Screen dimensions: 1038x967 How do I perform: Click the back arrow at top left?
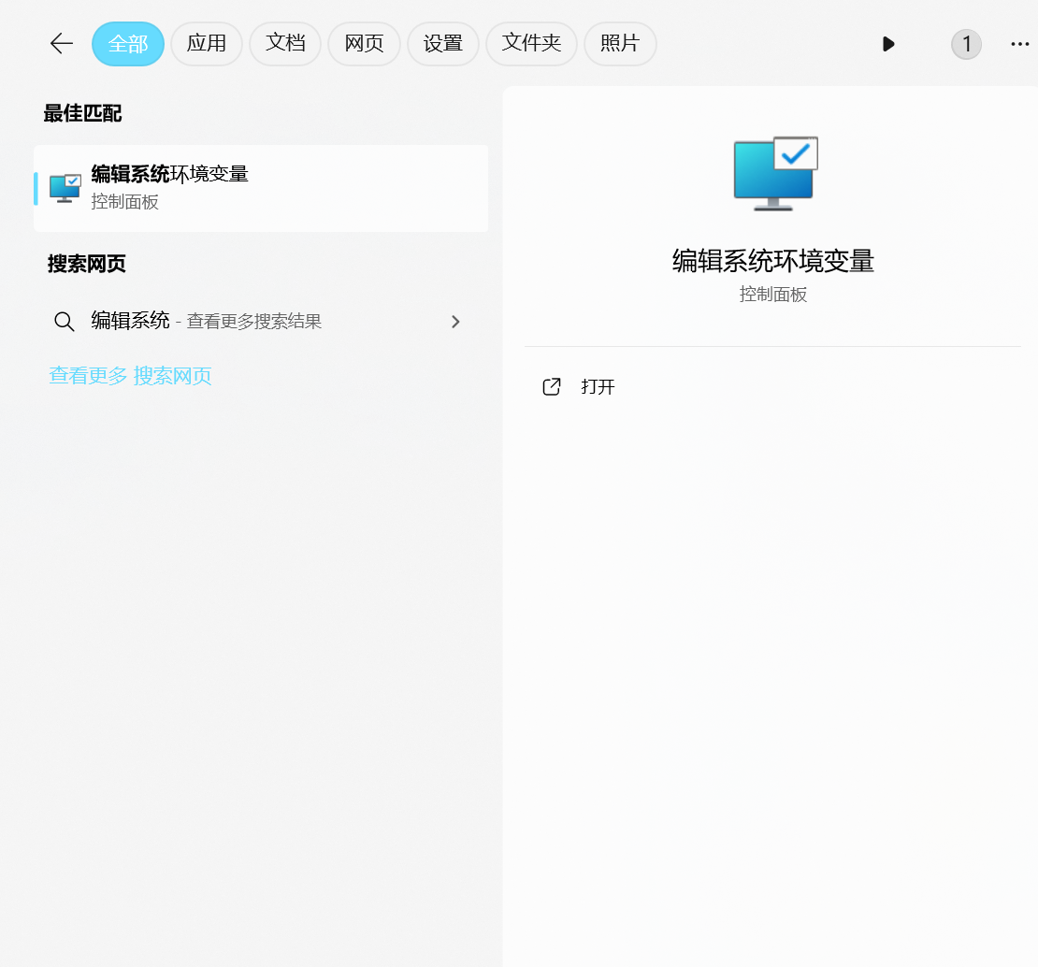62,44
